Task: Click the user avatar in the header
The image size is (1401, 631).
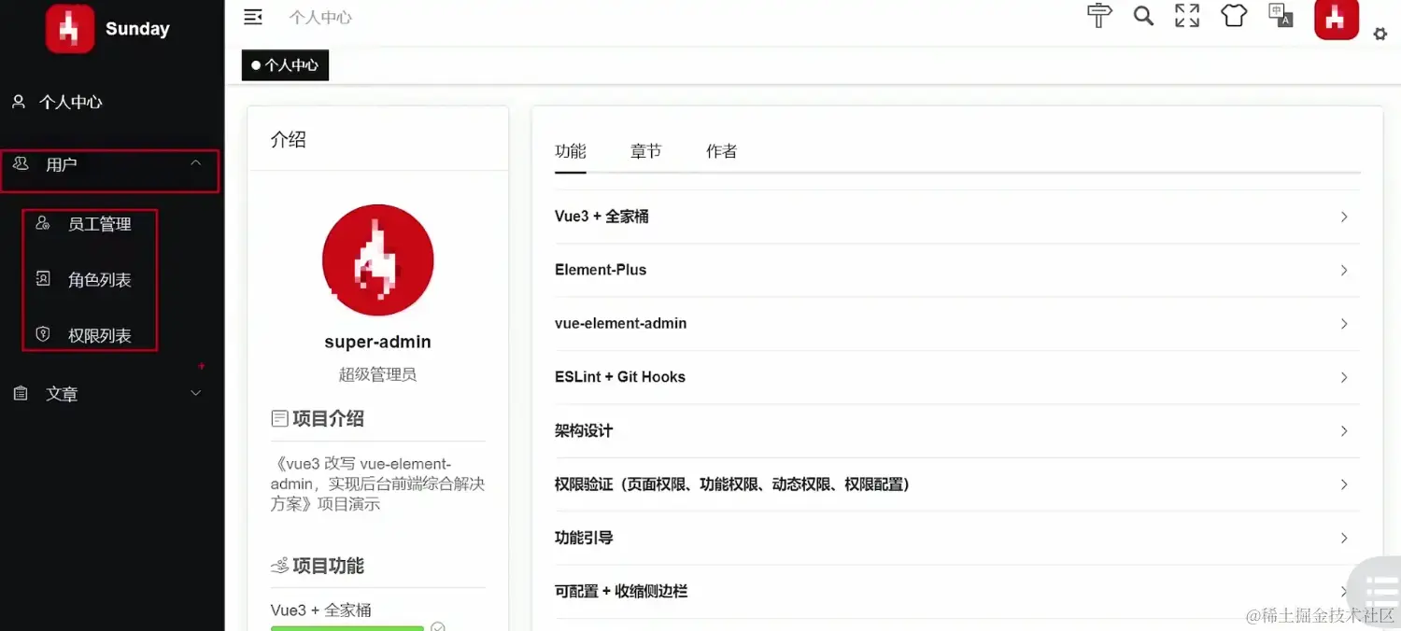Action: (x=1337, y=18)
